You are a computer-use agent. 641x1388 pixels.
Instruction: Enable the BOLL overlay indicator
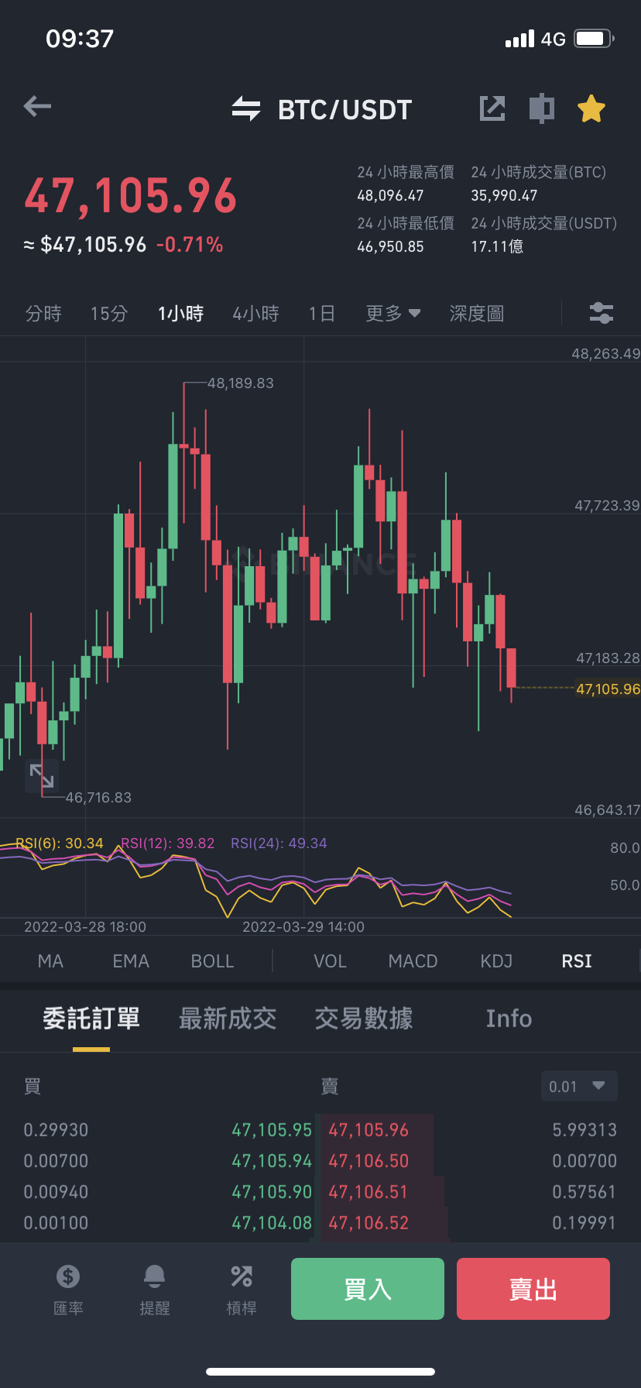click(213, 961)
